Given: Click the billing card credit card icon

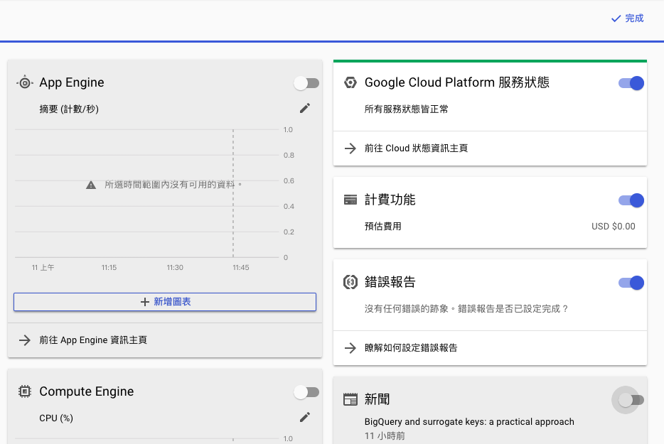Looking at the screenshot, I should tap(350, 200).
